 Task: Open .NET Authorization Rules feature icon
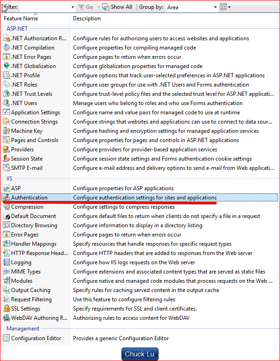[x=6, y=38]
